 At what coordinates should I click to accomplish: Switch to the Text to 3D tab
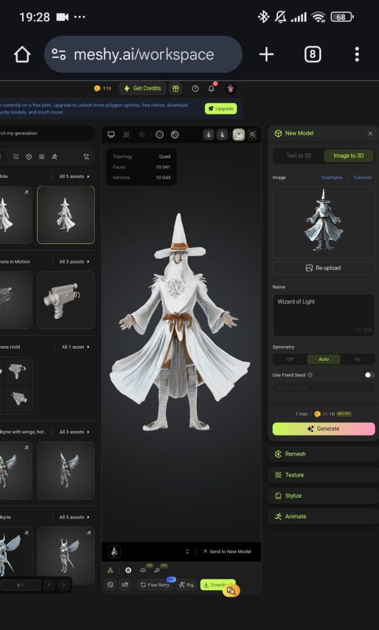tap(298, 156)
